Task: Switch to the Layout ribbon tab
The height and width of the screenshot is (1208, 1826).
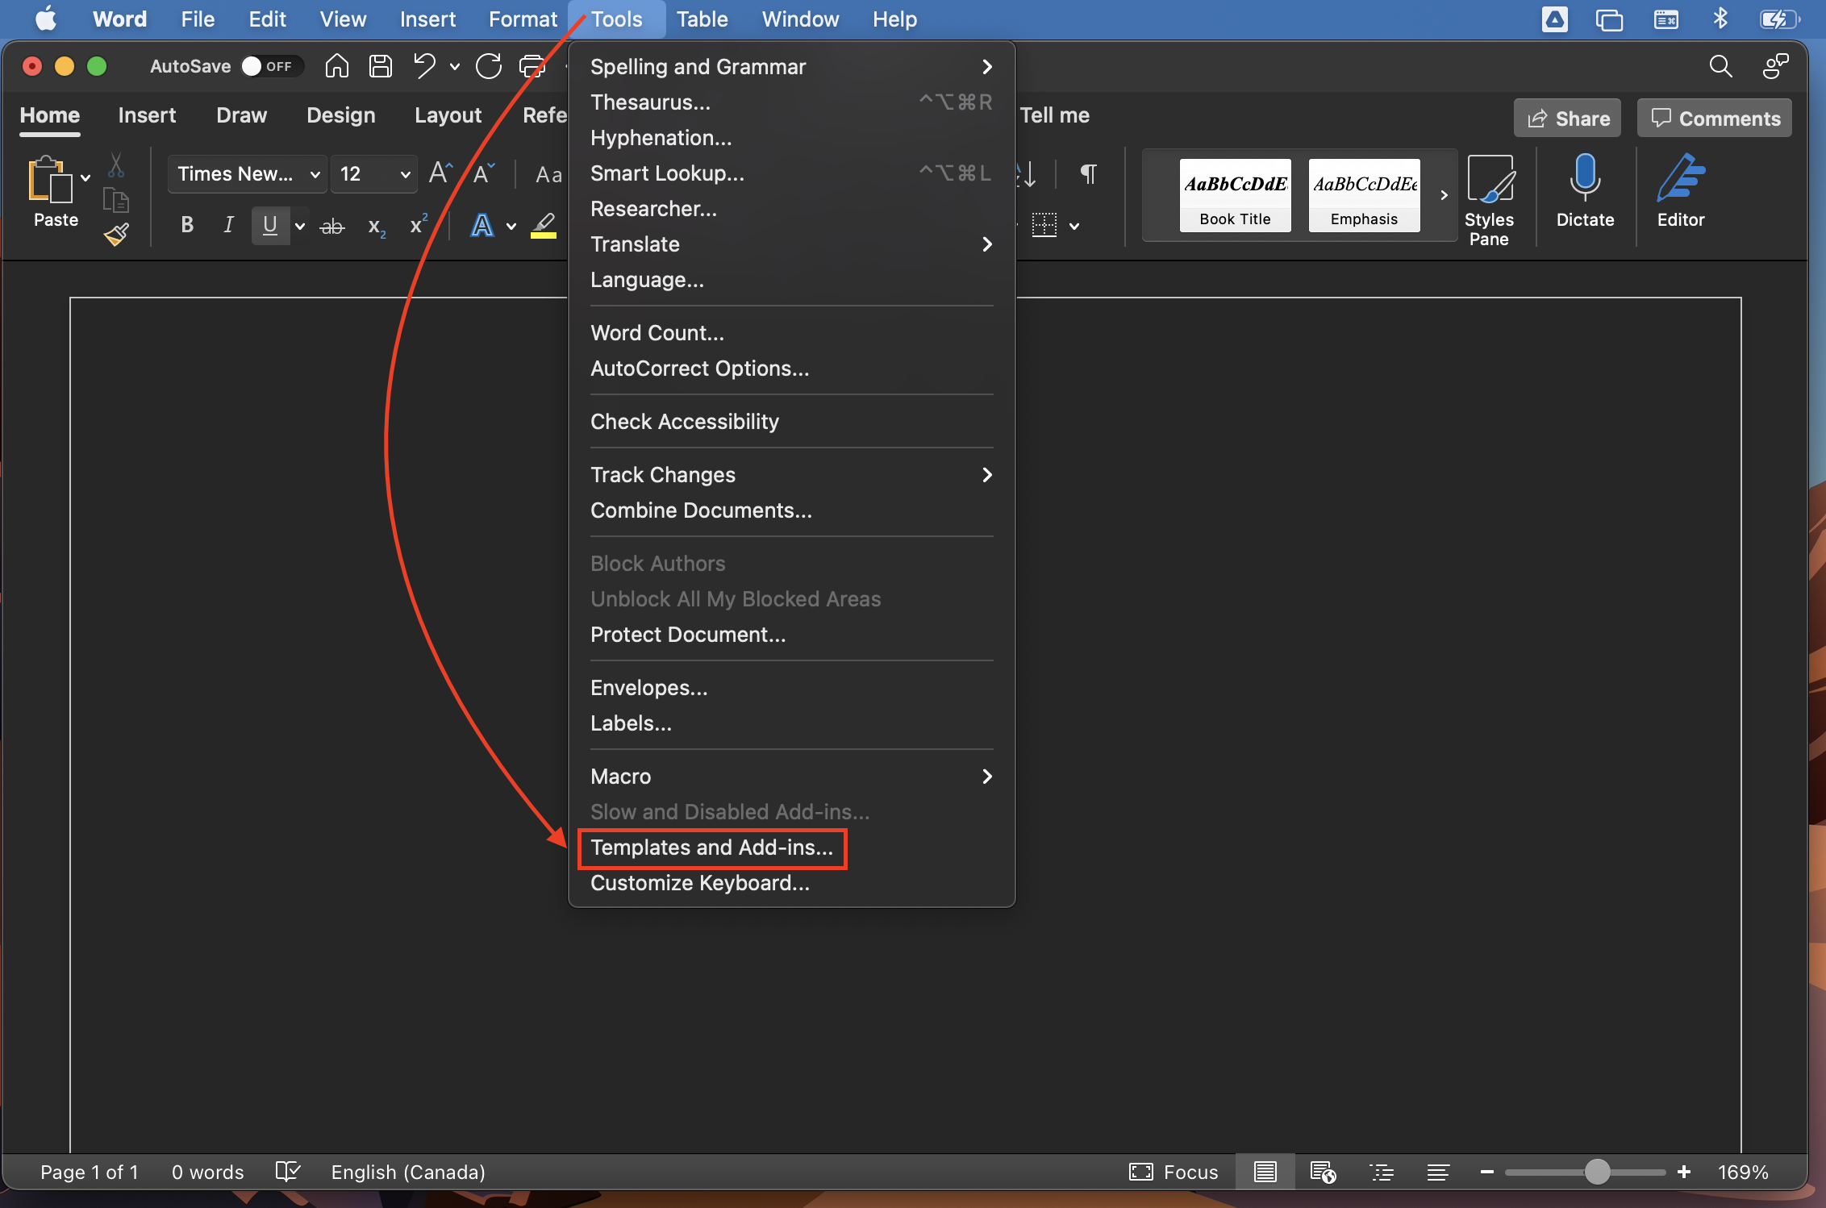Action: (x=448, y=115)
